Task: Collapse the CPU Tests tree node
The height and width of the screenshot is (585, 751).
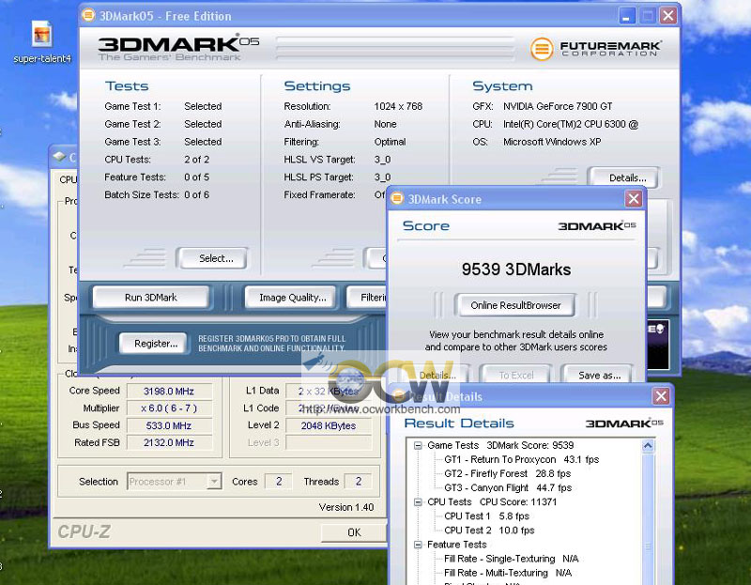Action: point(418,502)
